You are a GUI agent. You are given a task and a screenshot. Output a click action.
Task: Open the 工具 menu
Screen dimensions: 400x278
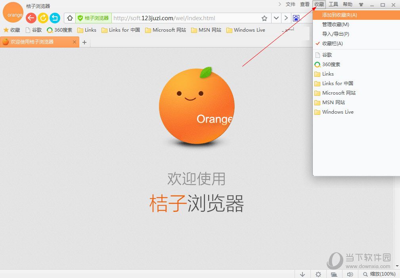coord(333,4)
